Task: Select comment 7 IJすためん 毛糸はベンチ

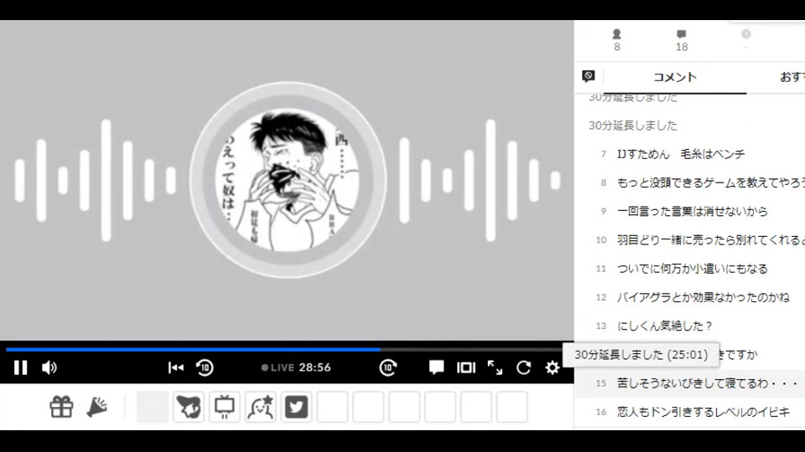Action: point(689,154)
